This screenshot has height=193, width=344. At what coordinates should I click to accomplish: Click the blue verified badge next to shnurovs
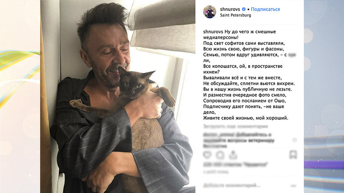(x=244, y=9)
